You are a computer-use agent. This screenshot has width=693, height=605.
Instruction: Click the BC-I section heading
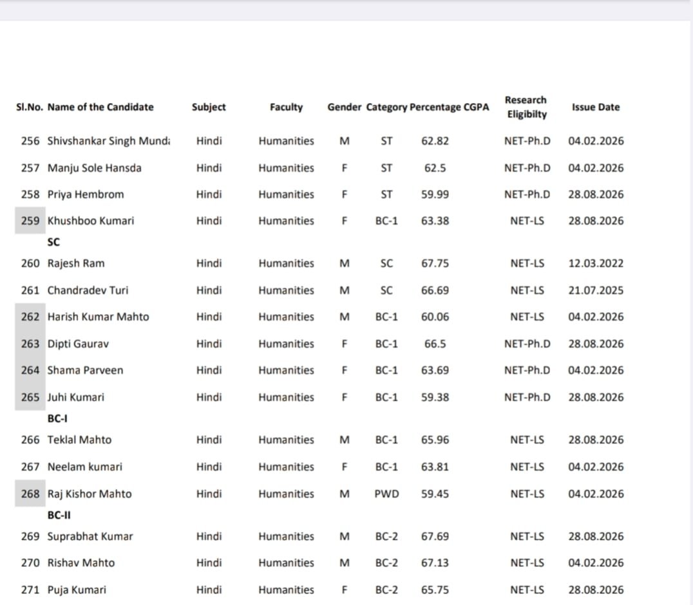[57, 418]
